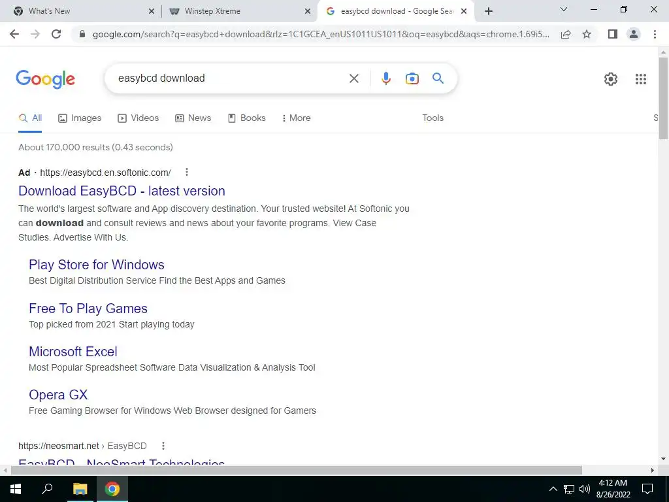
Task: Click the address bar URL
Action: (x=321, y=34)
